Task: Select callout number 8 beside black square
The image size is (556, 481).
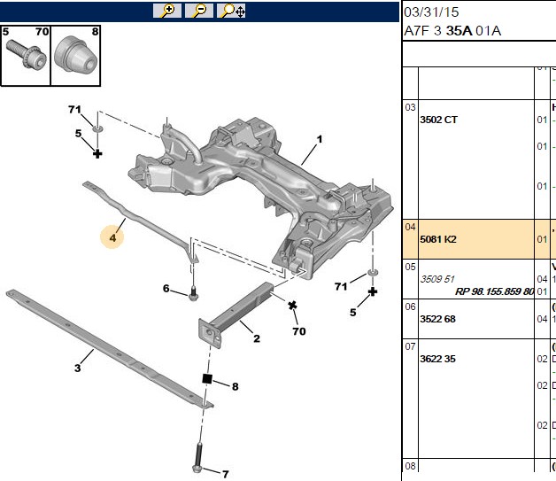Action: click(x=236, y=386)
